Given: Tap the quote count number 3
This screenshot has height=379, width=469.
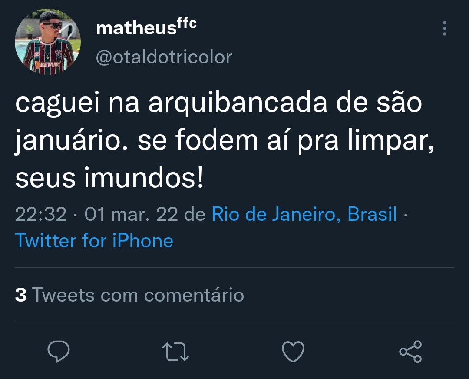Looking at the screenshot, I should (20, 295).
